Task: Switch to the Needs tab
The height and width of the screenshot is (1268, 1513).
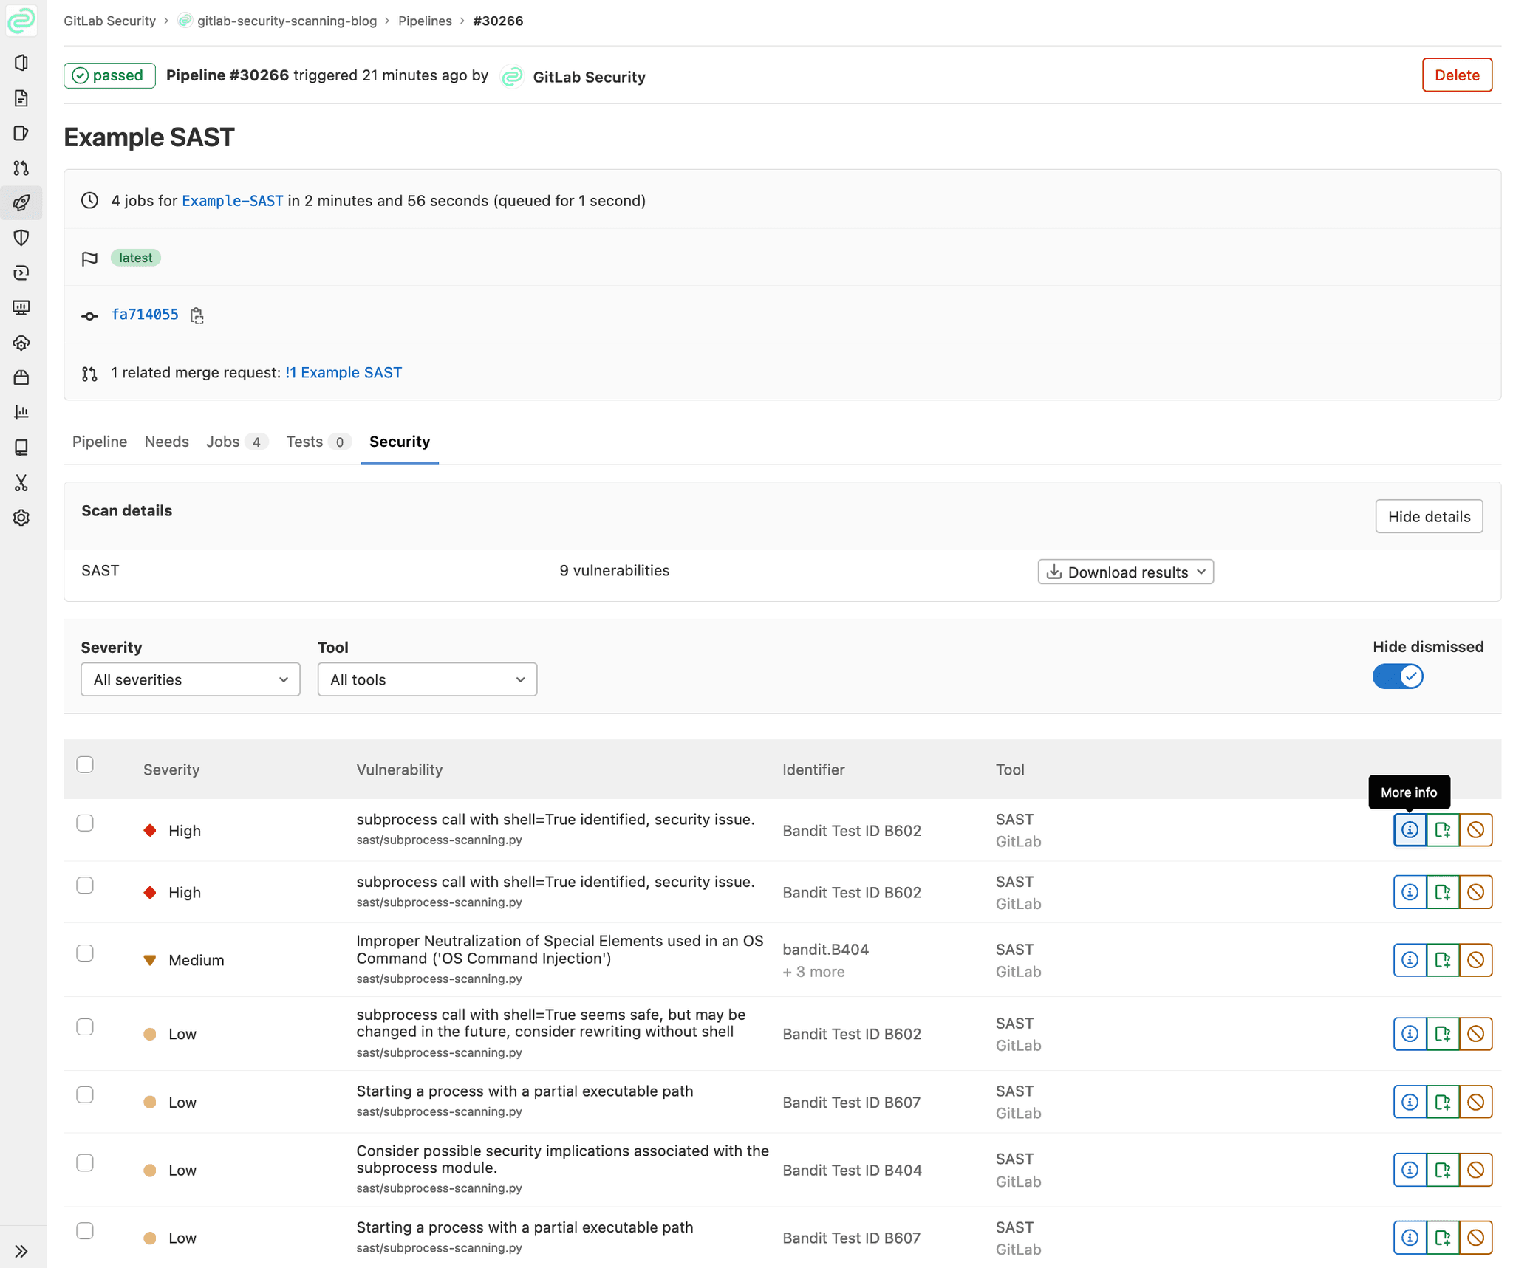Action: pos(166,442)
